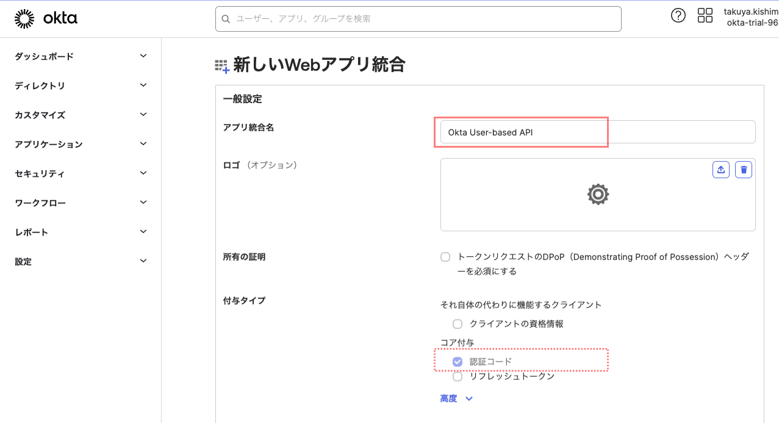Click the アプリ統合名 text field
Image resolution: width=779 pixels, height=423 pixels.
(598, 132)
